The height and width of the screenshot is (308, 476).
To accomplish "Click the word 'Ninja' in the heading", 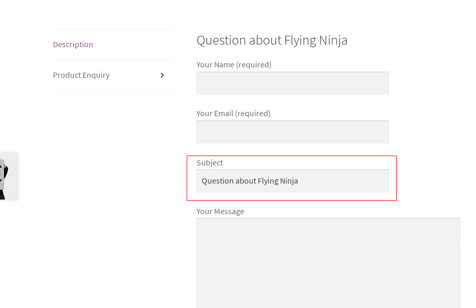I will [x=333, y=40].
